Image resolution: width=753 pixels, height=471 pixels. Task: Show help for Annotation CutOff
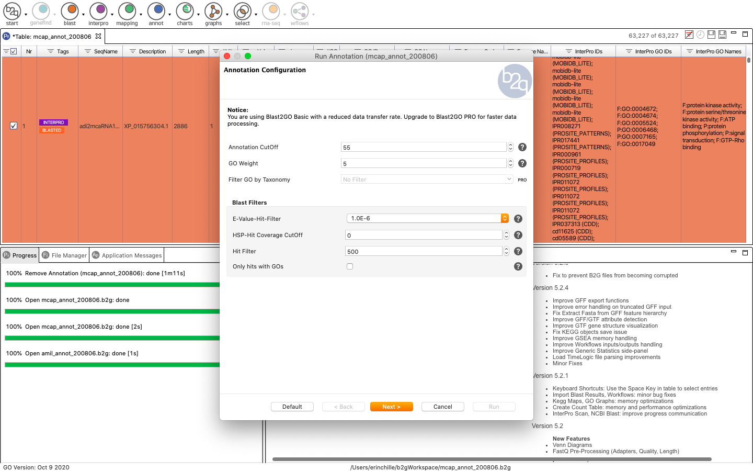coord(522,147)
